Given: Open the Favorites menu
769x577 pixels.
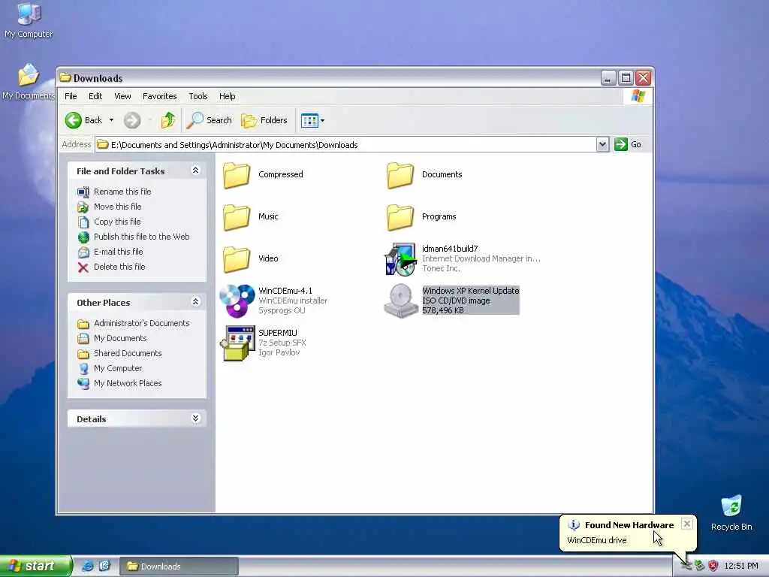Looking at the screenshot, I should coord(159,96).
